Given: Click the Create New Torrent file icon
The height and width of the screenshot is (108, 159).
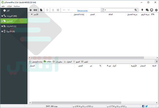Looking at the screenshot, I should 41,10.
